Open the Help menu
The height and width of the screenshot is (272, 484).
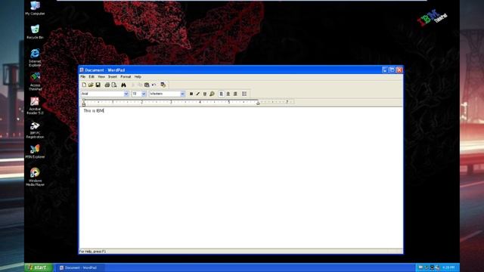tap(138, 77)
